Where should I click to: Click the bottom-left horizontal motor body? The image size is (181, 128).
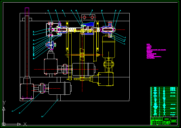click(59, 88)
